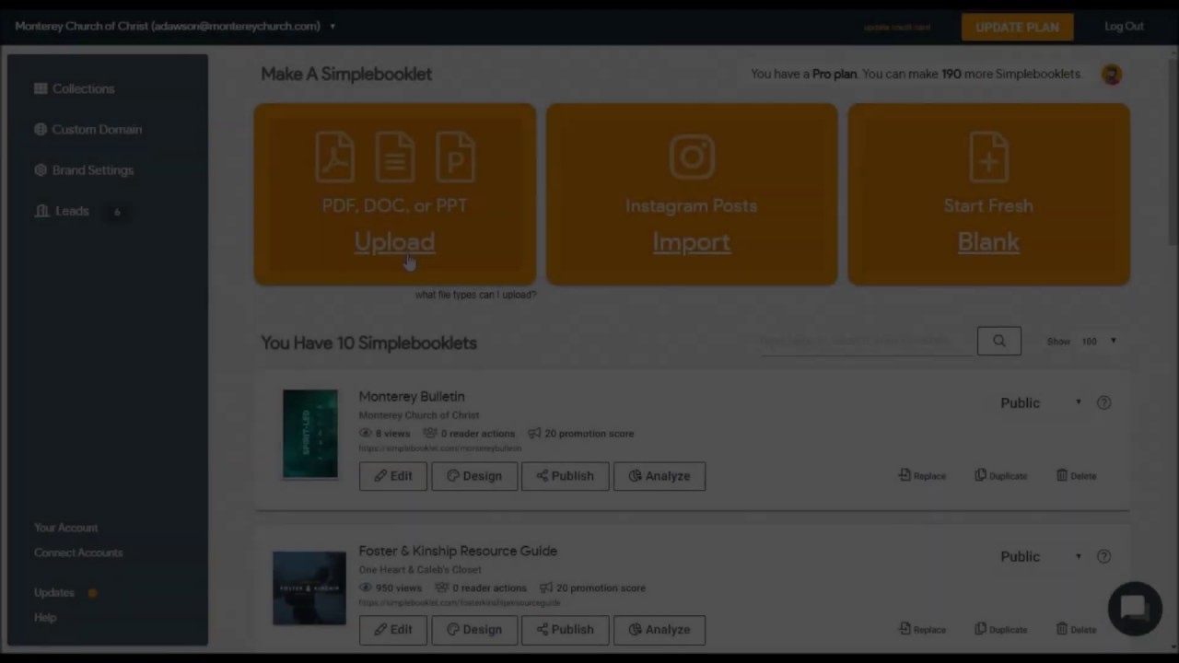Click the Leads building icon
Screen dimensions: 1179x663
pyautogui.click(x=41, y=211)
